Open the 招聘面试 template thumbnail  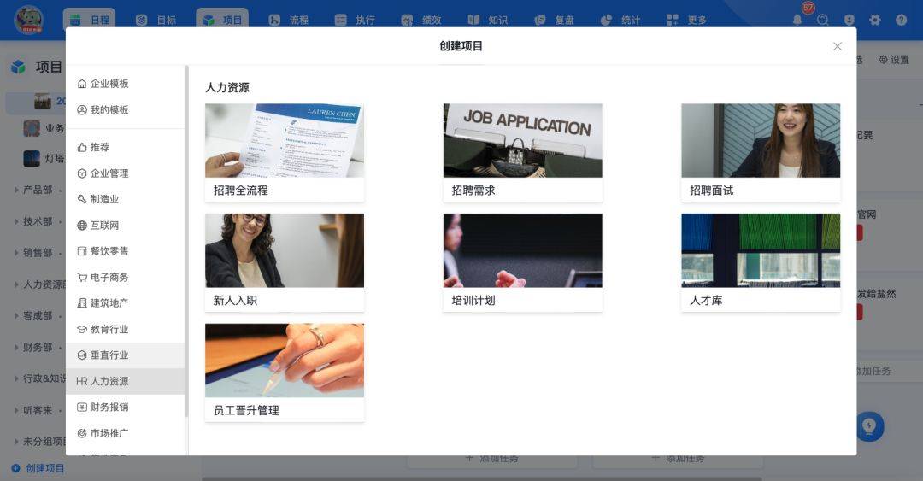(x=761, y=141)
